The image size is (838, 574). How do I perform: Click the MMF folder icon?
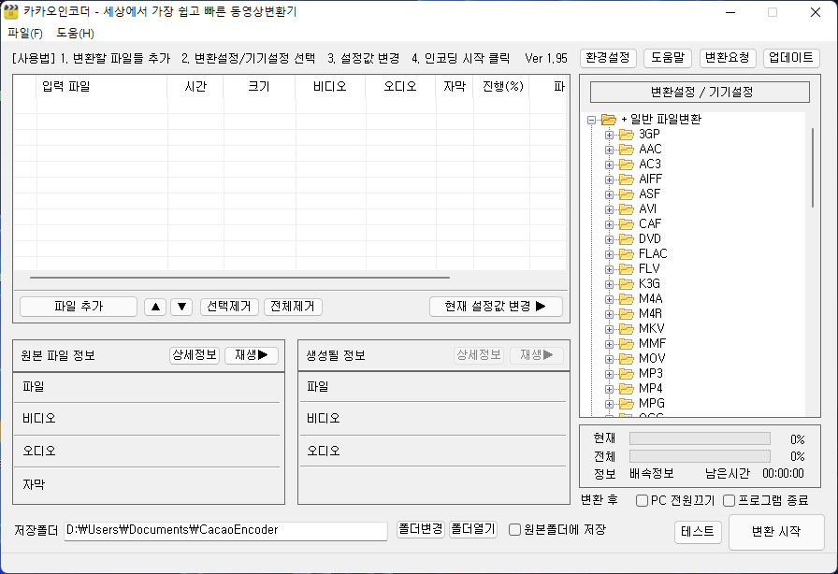tap(627, 344)
